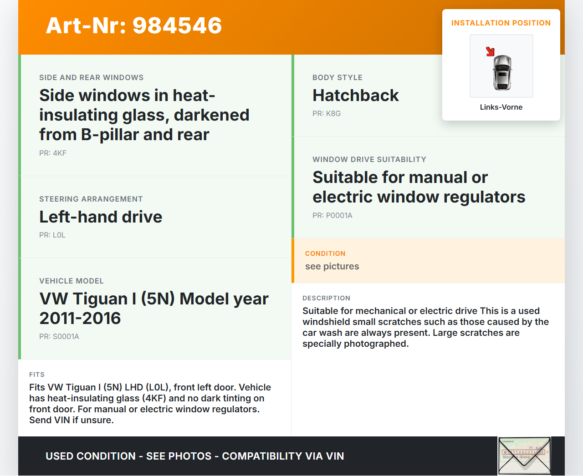Click the VW Tiguan I (5N) model heading
This screenshot has width=583, height=476.
(153, 308)
